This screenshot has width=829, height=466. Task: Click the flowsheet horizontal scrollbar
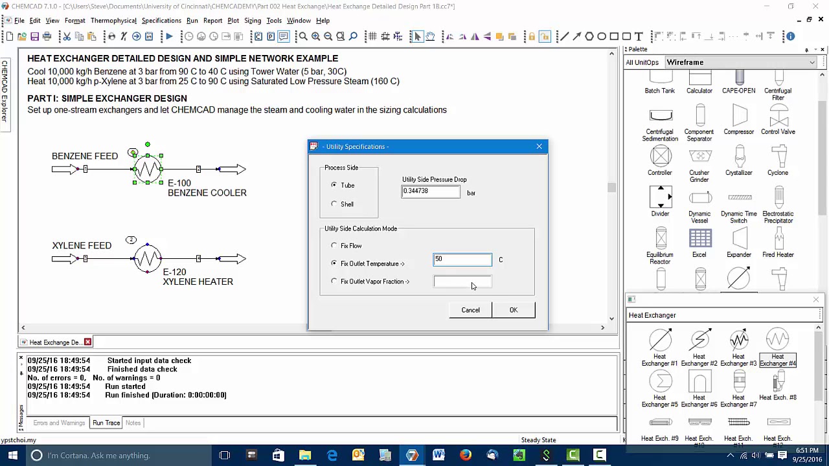coord(313,327)
